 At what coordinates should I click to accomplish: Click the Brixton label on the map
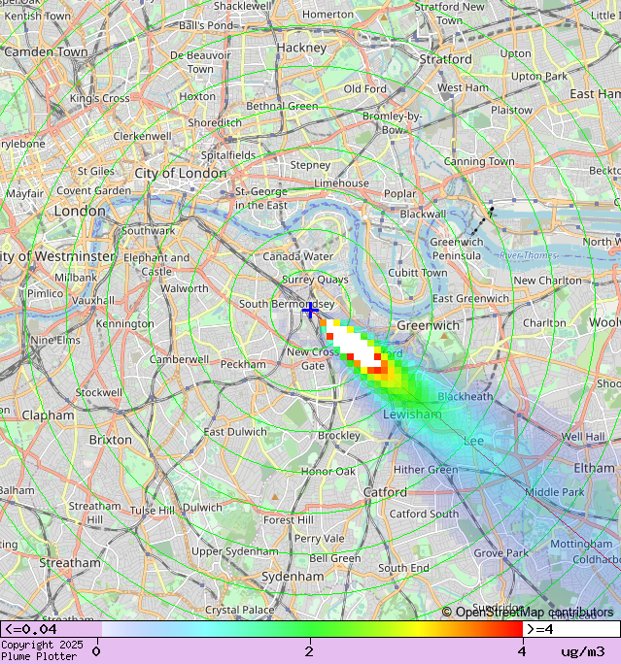110,440
